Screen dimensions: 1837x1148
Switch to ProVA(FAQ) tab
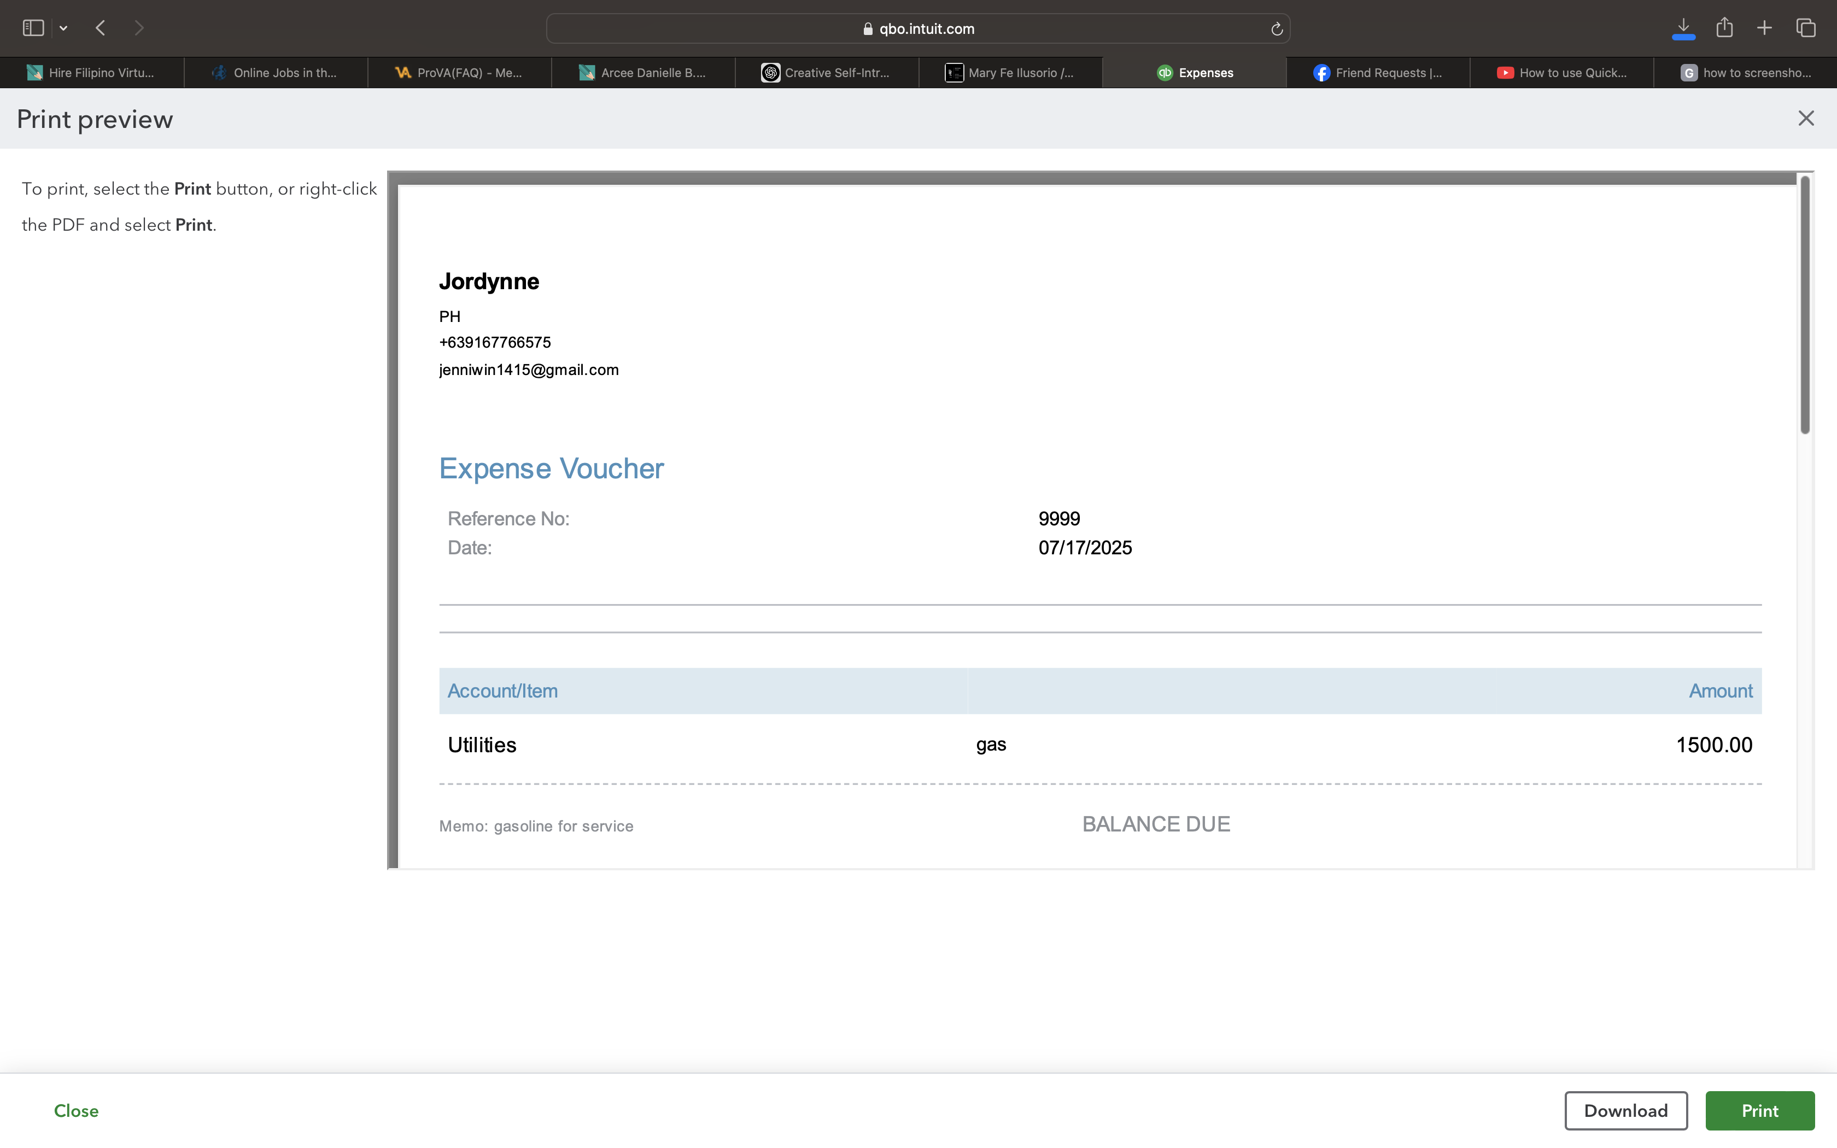pyautogui.click(x=459, y=73)
